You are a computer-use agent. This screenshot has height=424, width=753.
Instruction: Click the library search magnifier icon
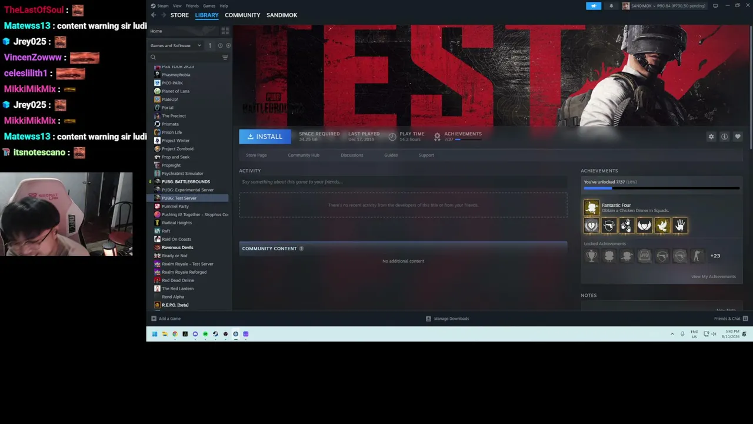tap(153, 57)
